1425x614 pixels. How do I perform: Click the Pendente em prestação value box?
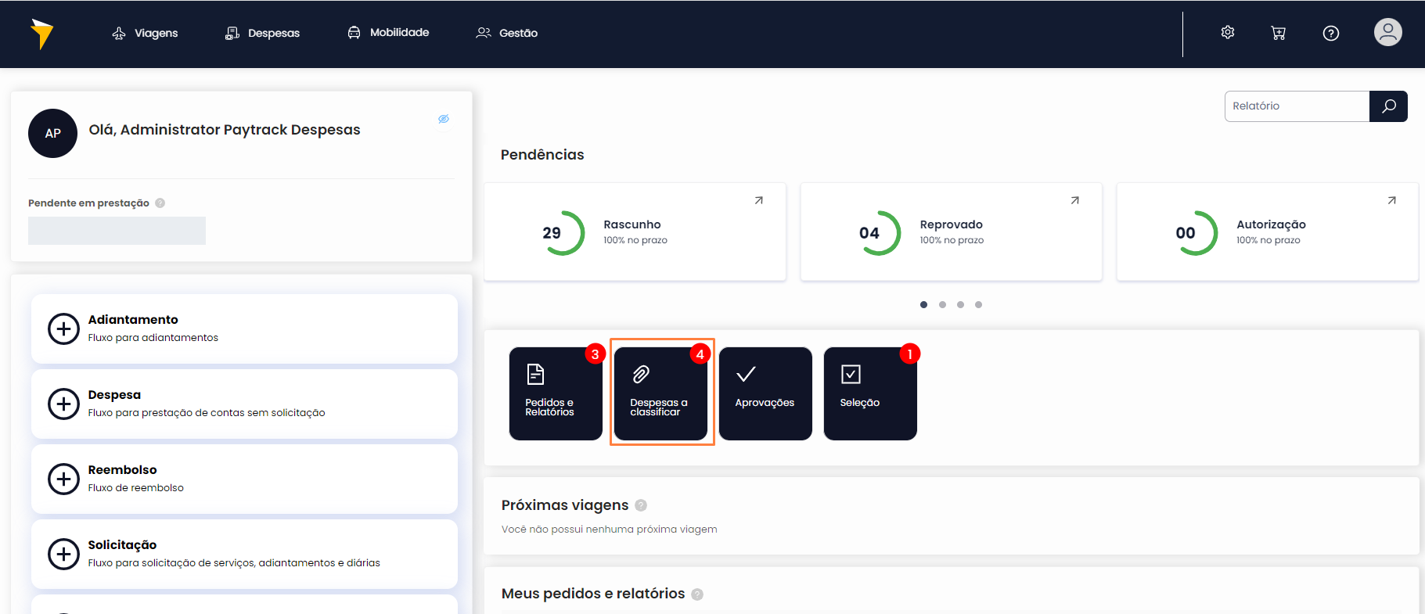[x=117, y=231]
